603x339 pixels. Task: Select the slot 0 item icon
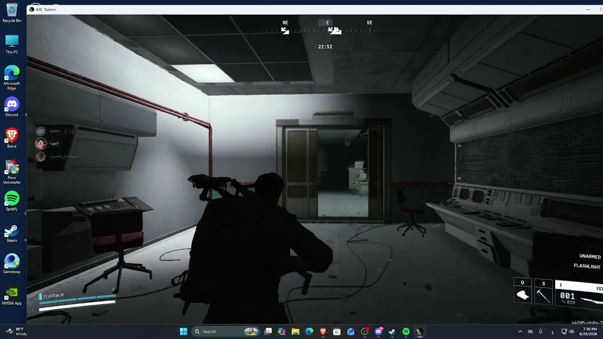click(x=522, y=295)
